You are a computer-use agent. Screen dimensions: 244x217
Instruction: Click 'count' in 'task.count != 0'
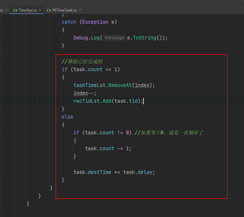pos(107,133)
